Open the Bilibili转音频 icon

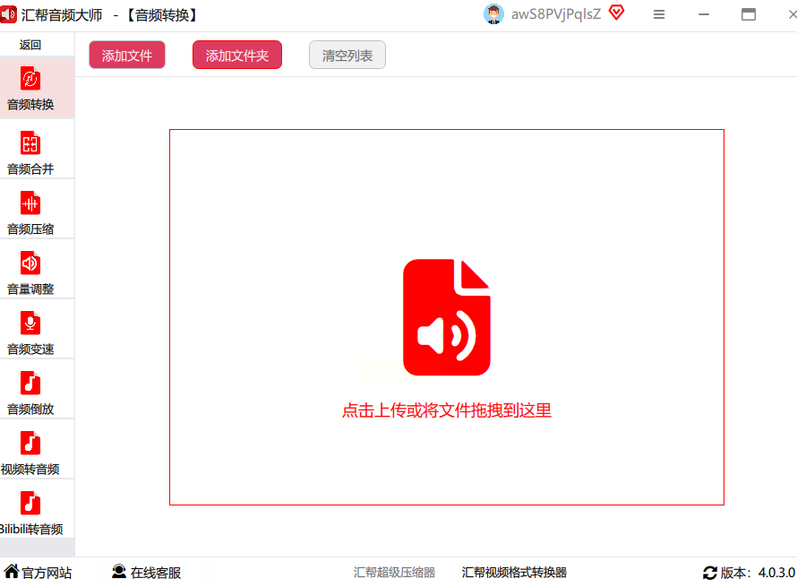tap(30, 503)
